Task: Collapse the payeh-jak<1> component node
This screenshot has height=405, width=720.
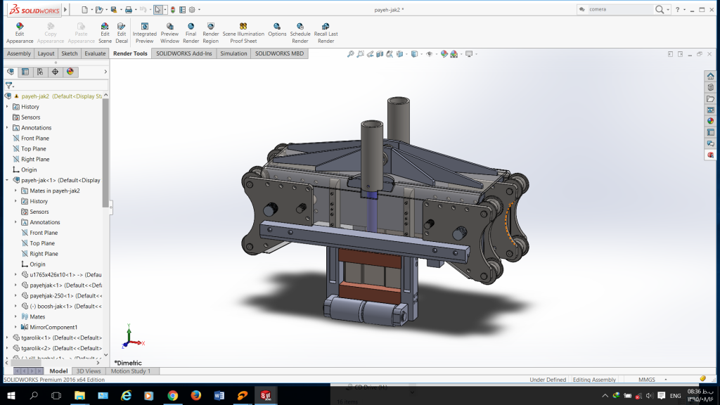Action: [x=7, y=180]
